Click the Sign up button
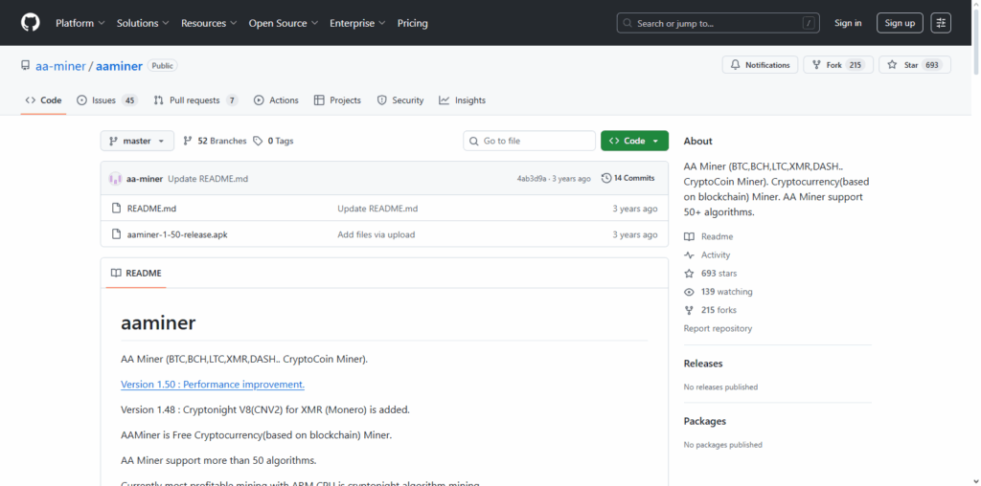Viewport: 981px width, 486px height. [x=900, y=23]
